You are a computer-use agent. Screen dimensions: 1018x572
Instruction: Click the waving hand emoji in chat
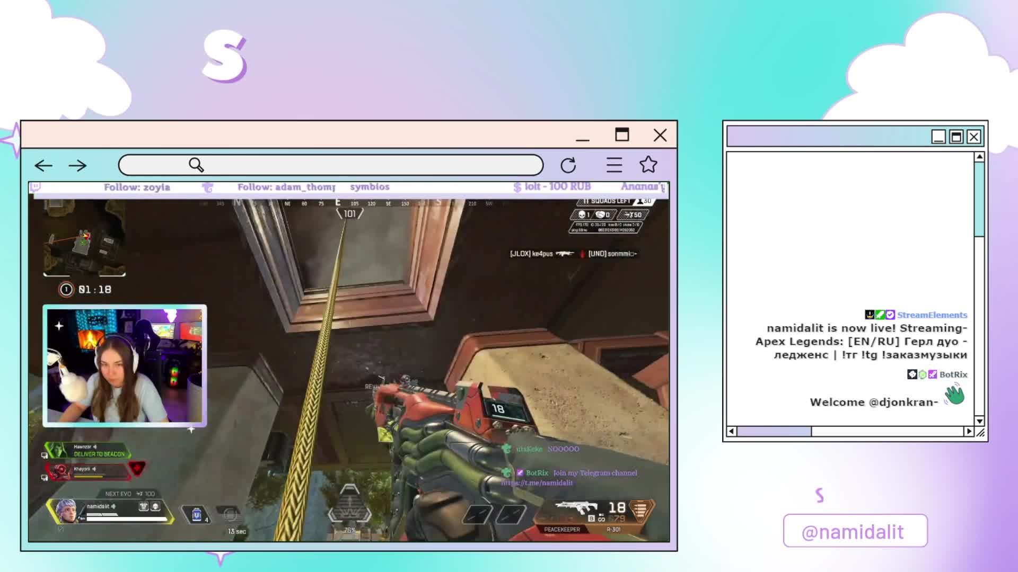point(954,396)
